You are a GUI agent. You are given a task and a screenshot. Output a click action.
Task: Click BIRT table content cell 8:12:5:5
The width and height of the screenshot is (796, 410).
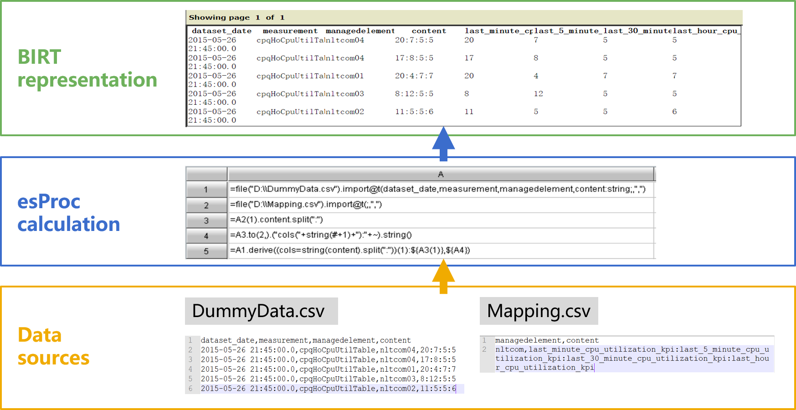[414, 93]
